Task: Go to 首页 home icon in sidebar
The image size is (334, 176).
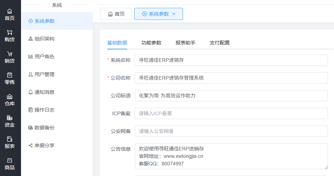Action: click(x=10, y=11)
